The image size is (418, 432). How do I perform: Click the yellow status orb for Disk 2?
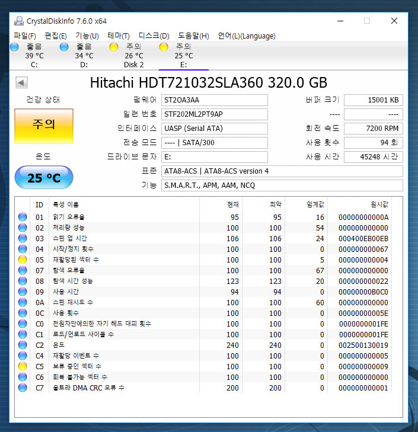click(x=114, y=47)
